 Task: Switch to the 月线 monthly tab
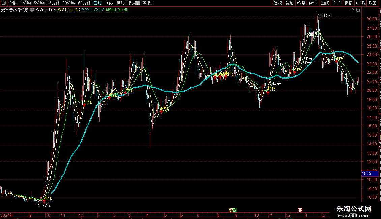[x=120, y=3]
